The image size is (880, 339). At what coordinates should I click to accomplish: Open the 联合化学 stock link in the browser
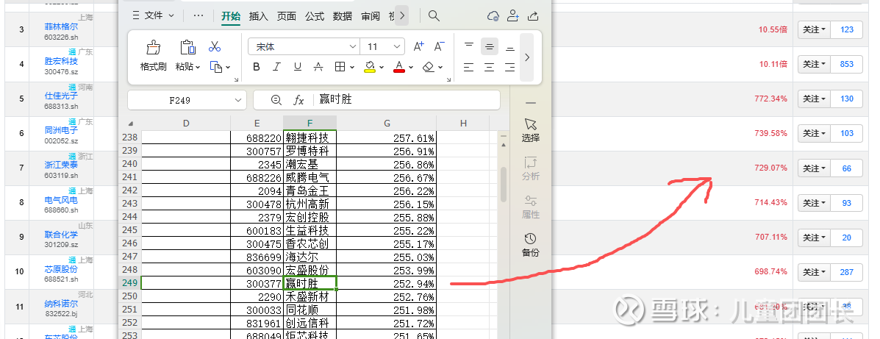click(61, 235)
